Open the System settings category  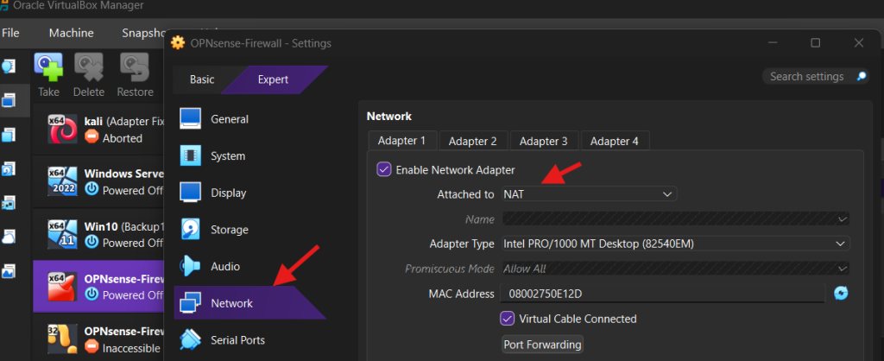click(227, 156)
